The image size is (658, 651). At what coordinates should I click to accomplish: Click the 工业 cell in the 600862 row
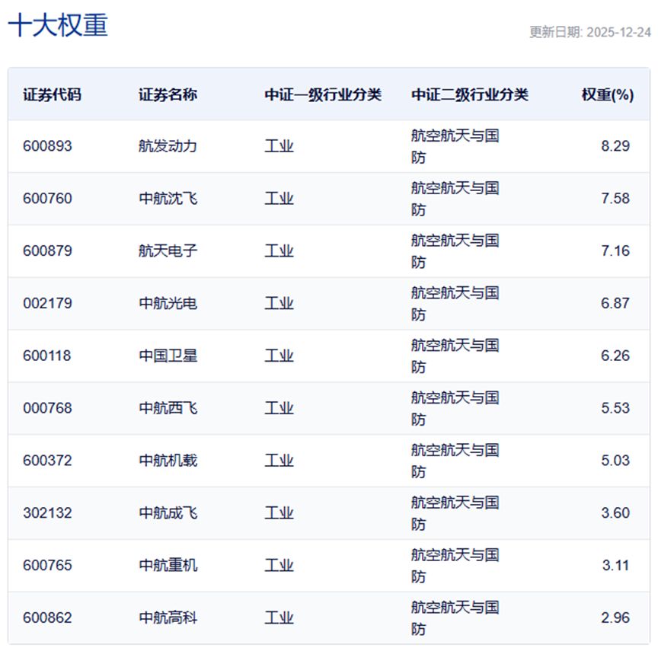tap(279, 618)
